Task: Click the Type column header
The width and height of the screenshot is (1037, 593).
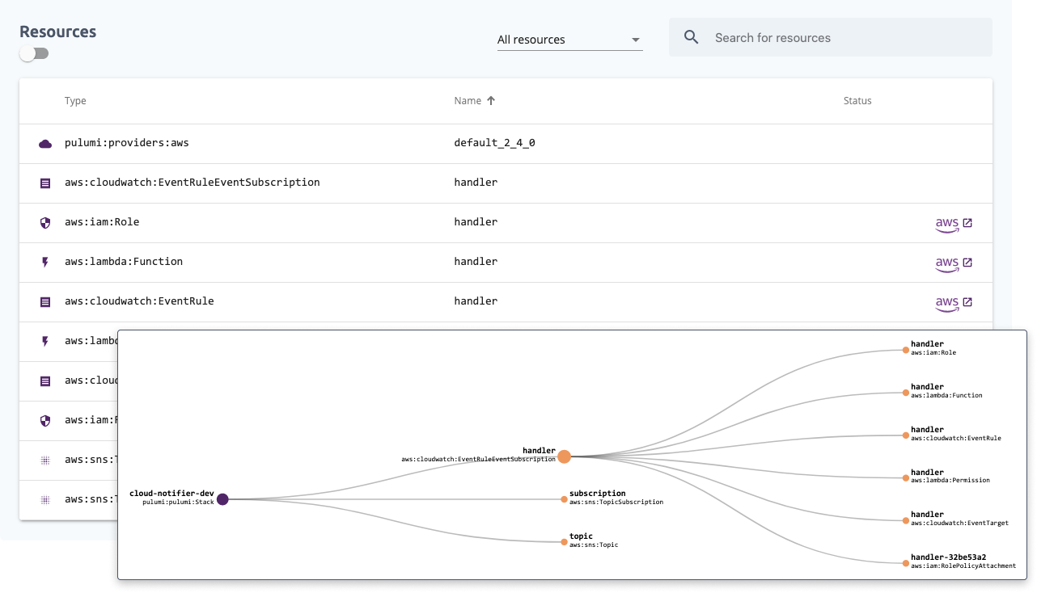Action: coord(75,101)
